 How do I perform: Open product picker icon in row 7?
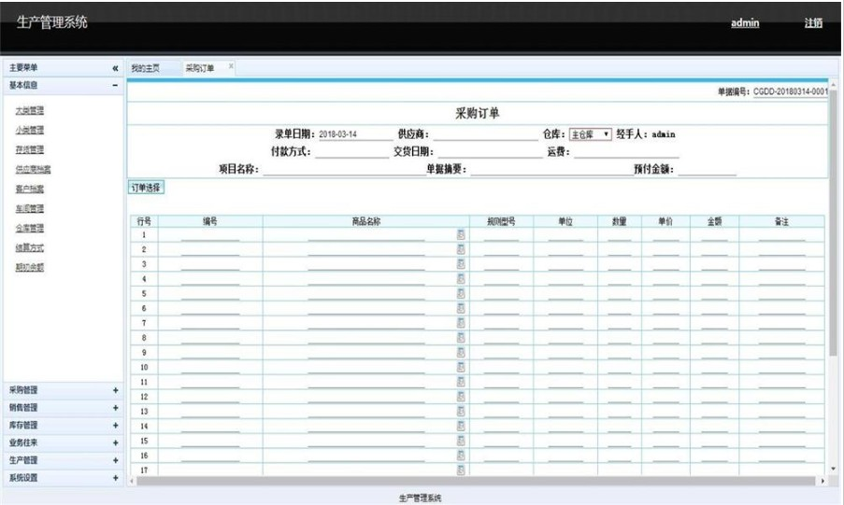(461, 323)
